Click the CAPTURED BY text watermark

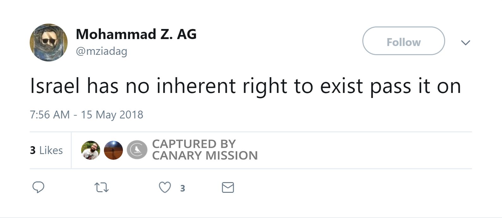194,144
